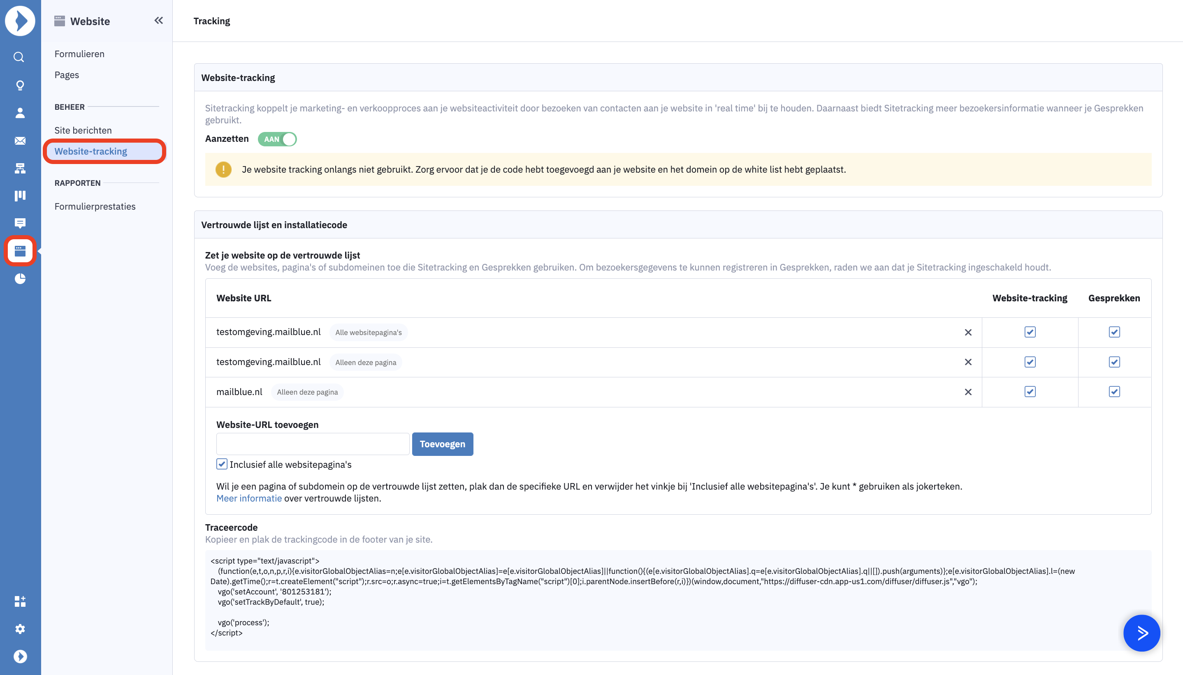Open the Settings gear icon
This screenshot has width=1183, height=675.
[20, 629]
